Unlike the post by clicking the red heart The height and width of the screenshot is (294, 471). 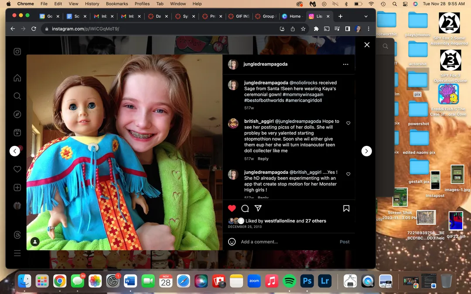232,208
